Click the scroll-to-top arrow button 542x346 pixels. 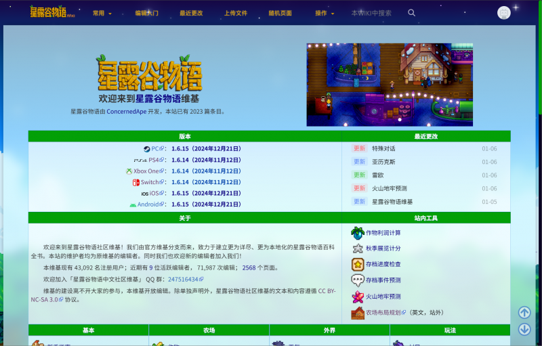pos(524,313)
